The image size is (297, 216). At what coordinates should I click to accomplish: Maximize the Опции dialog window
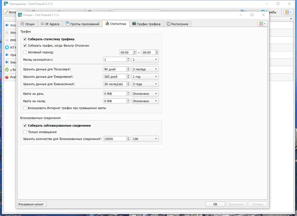[x=252, y=15]
